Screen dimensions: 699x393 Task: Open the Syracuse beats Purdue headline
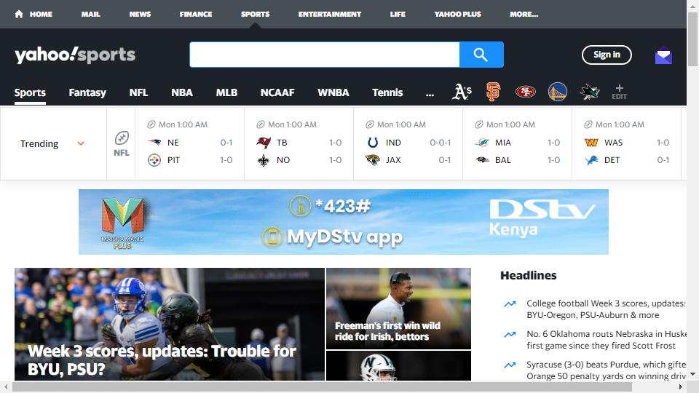click(606, 370)
